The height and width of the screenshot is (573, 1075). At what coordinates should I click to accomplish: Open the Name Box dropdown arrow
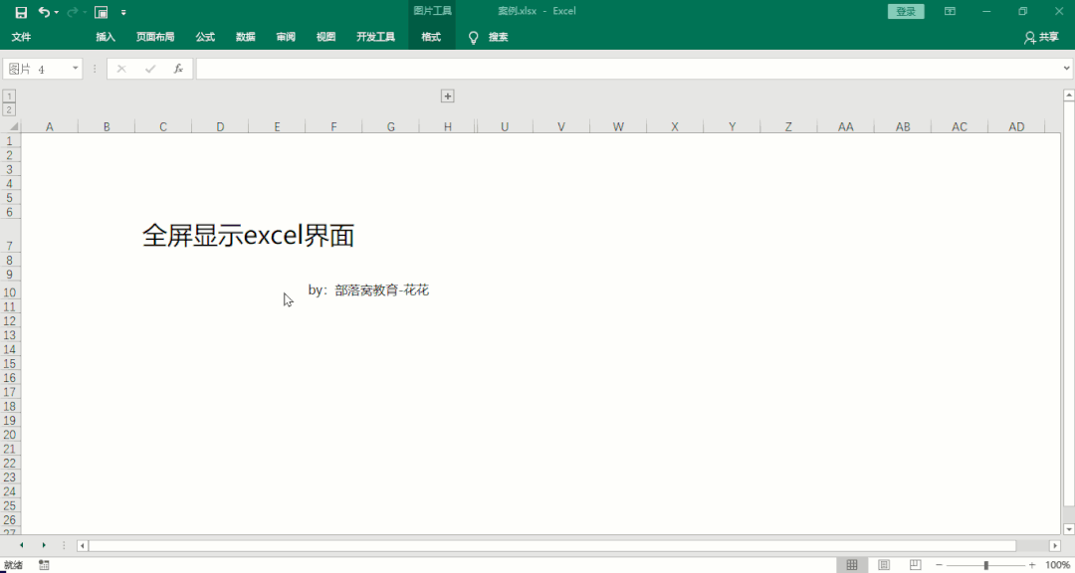click(x=75, y=69)
